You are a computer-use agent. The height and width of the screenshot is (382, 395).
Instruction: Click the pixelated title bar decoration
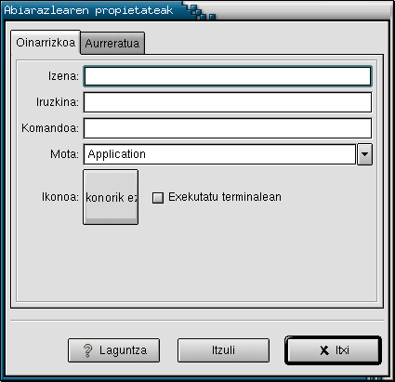199,11
